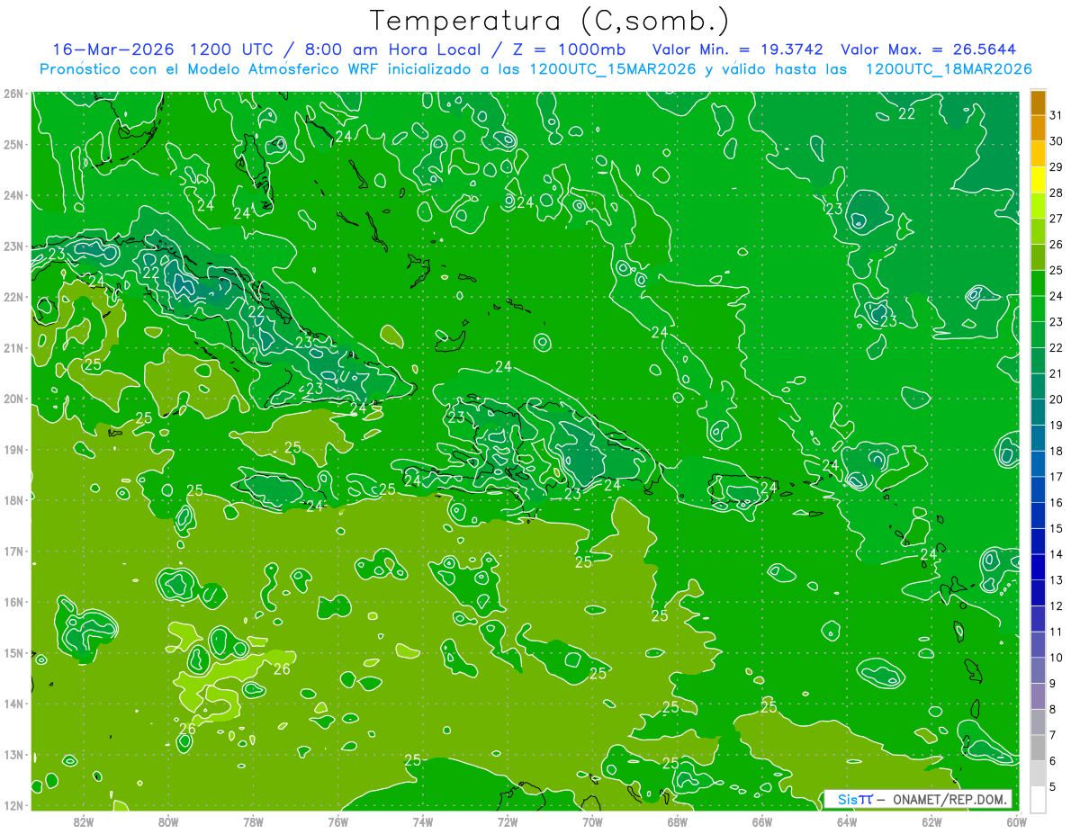The width and height of the screenshot is (1080, 834).
Task: Click the "17N" latitude axis label
Action: (x=13, y=552)
